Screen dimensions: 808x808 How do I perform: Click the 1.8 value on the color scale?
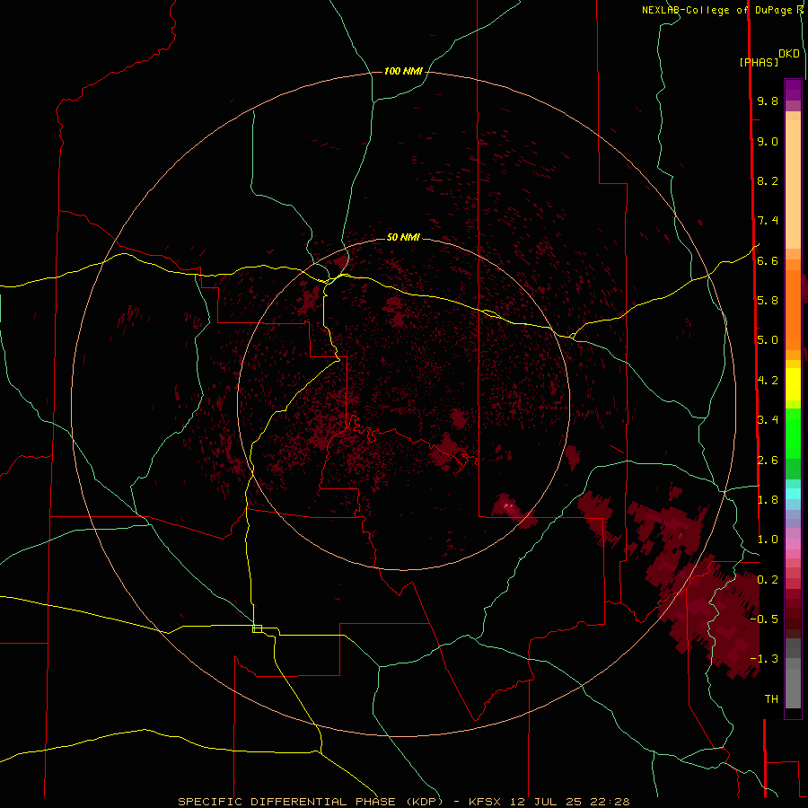[x=768, y=500]
